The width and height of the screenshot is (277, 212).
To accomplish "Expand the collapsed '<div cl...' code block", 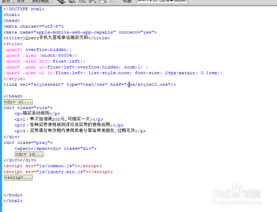I will coord(18,102).
